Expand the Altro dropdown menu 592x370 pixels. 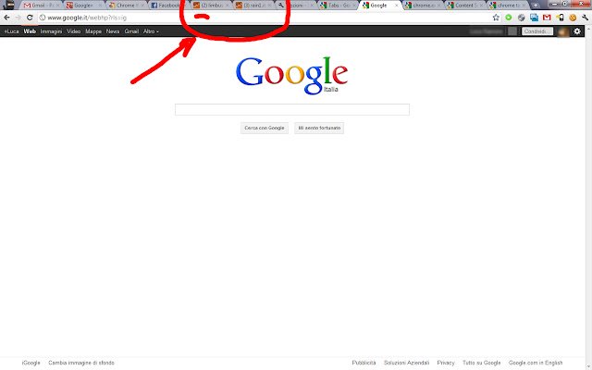click(151, 31)
